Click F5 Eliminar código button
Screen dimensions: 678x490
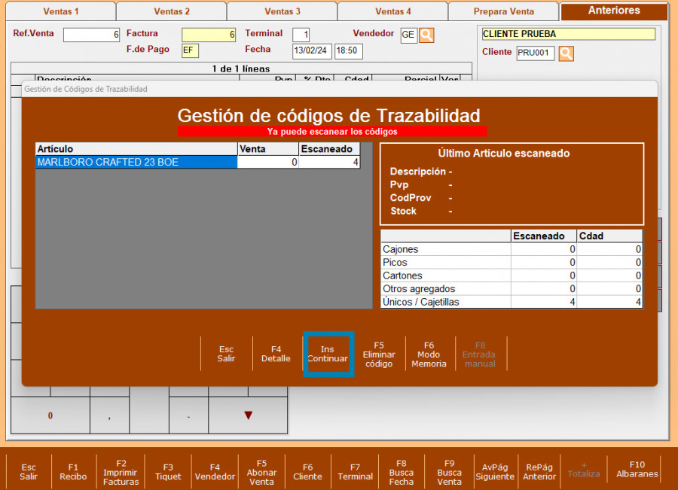[x=379, y=354]
